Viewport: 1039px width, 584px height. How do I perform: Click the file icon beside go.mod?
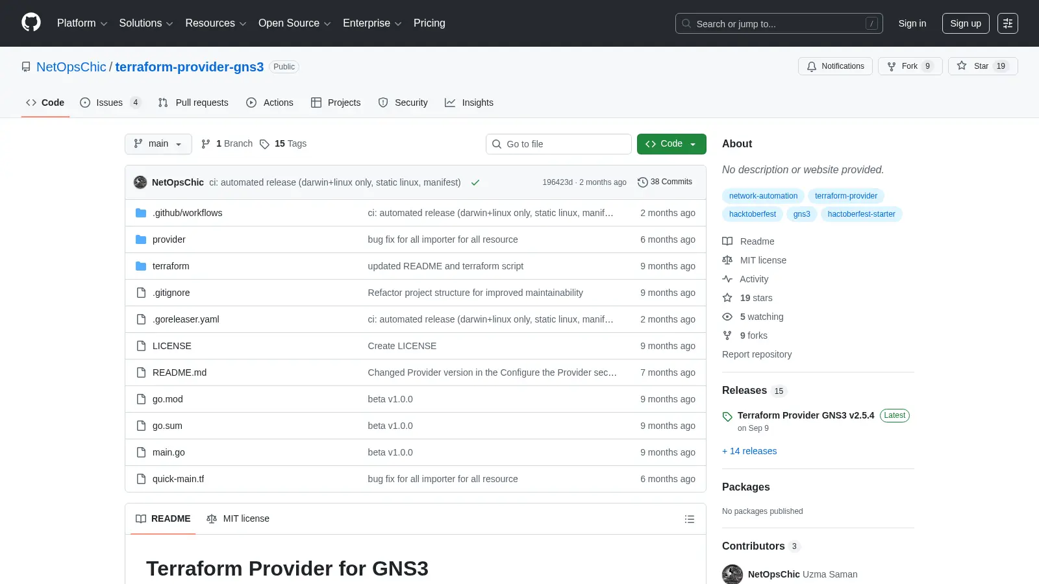point(141,399)
